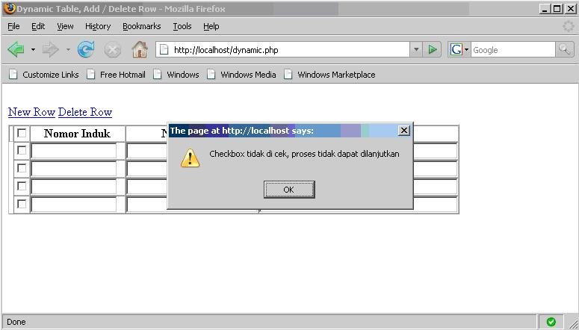Click the green Go arrow beside address bar
The width and height of the screenshot is (579, 330).
pos(433,49)
